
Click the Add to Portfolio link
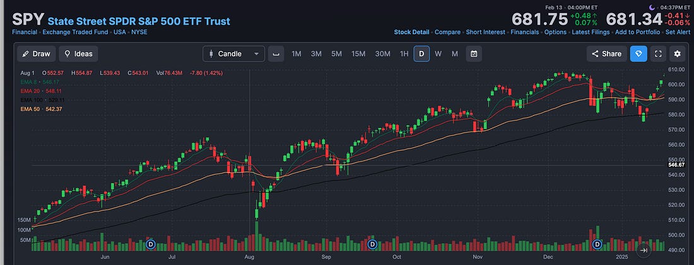tap(638, 32)
